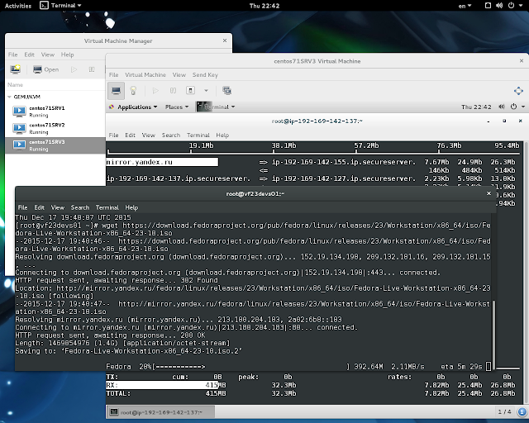
Task: Click the power on play icon in centos71SRV3 window
Action: coord(155,90)
